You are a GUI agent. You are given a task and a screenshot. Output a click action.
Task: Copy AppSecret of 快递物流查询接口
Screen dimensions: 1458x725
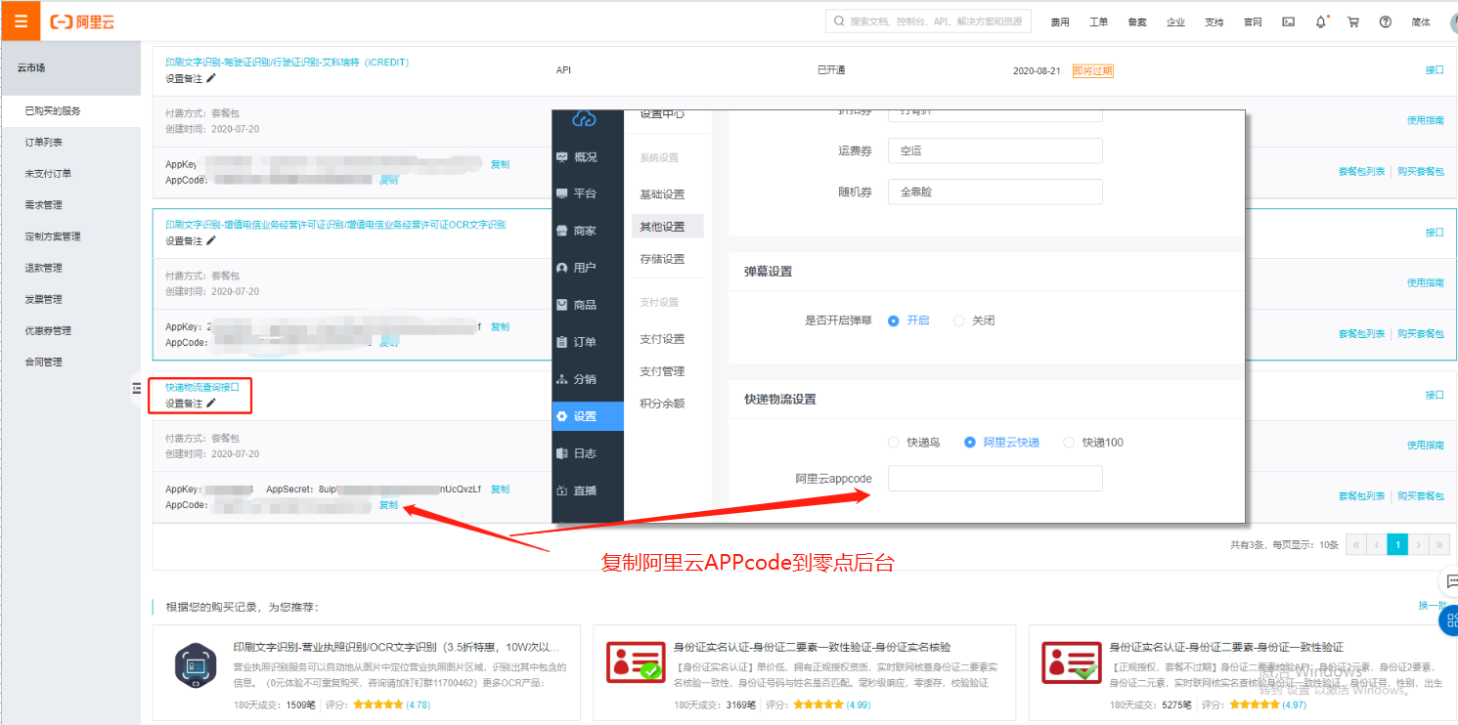500,490
